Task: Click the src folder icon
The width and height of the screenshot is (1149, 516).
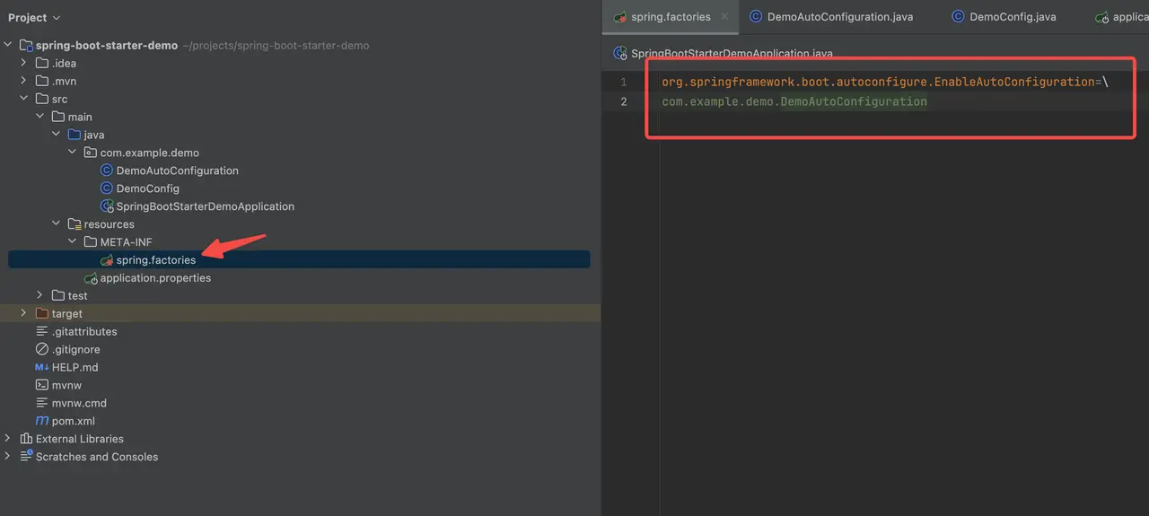Action: [x=41, y=99]
